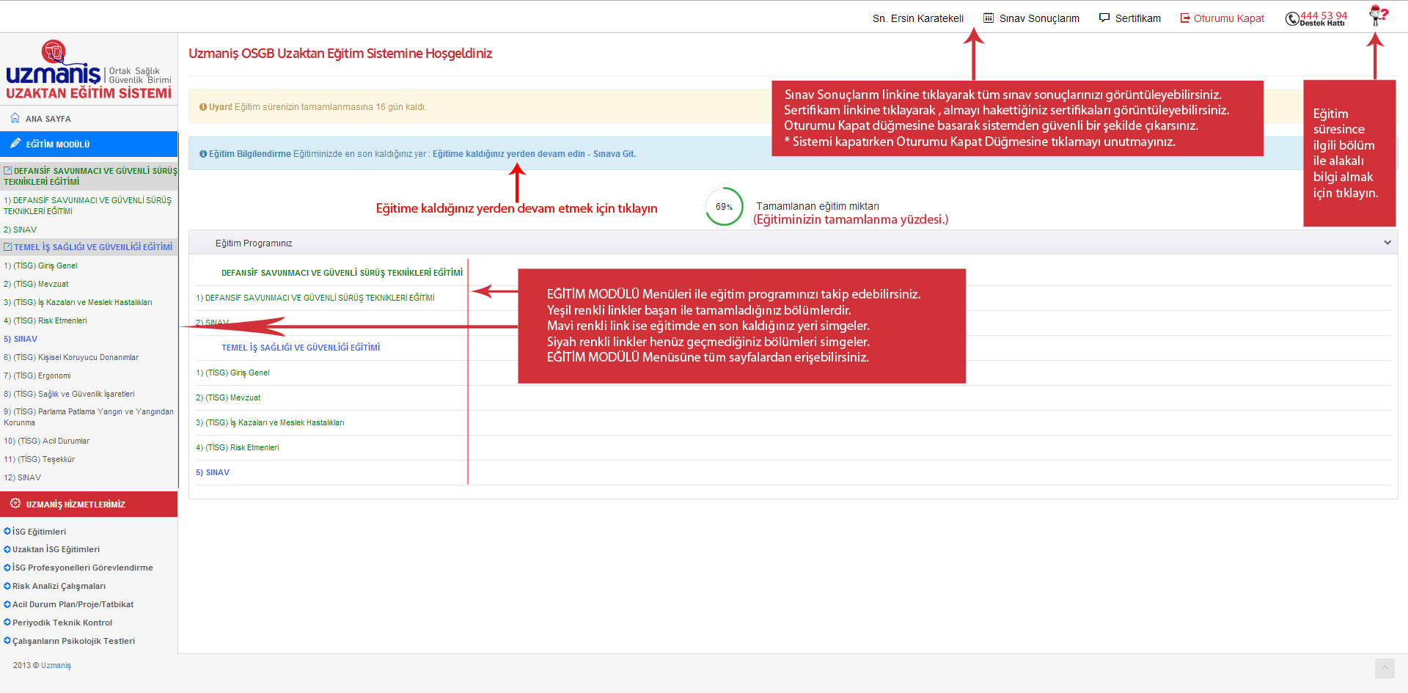Open sidebar 2) (TİSG) Mevzuat
Image resolution: width=1408 pixels, height=693 pixels.
pyautogui.click(x=36, y=284)
